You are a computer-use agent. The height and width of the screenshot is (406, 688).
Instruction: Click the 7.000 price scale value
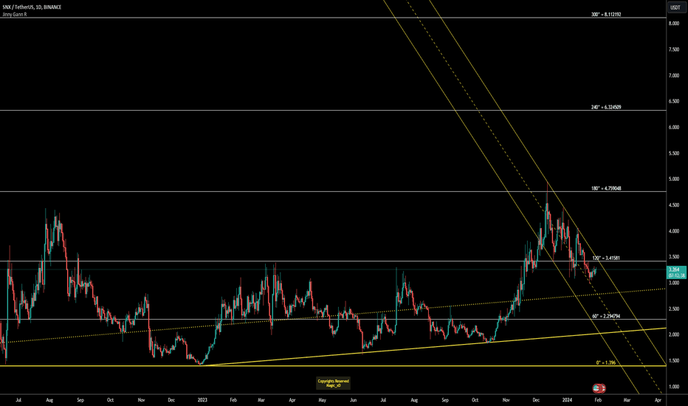(x=674, y=75)
